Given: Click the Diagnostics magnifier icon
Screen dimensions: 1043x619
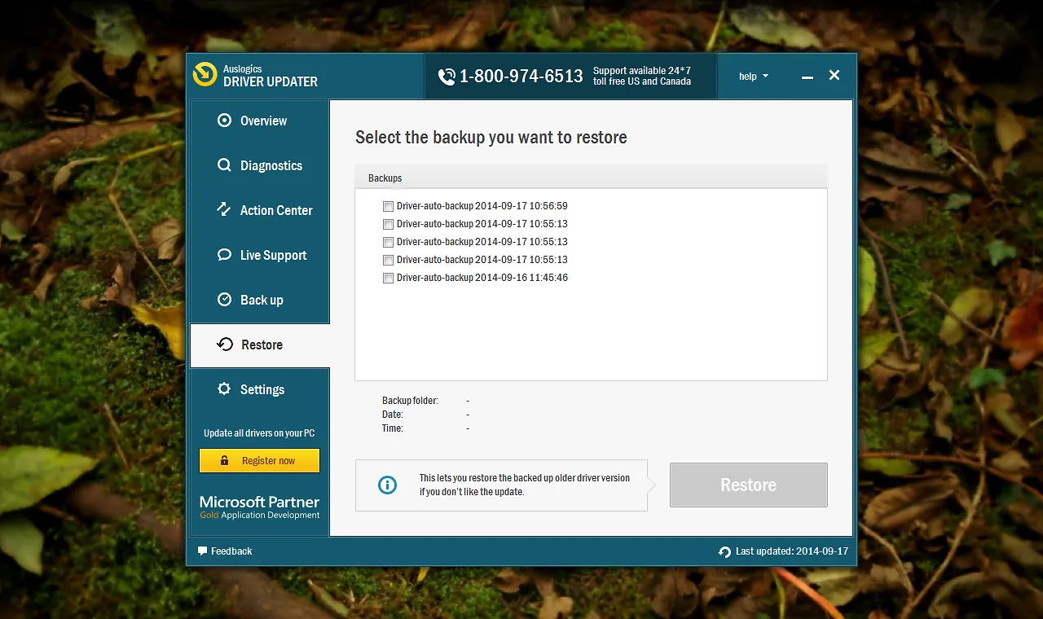Looking at the screenshot, I should tap(224, 165).
